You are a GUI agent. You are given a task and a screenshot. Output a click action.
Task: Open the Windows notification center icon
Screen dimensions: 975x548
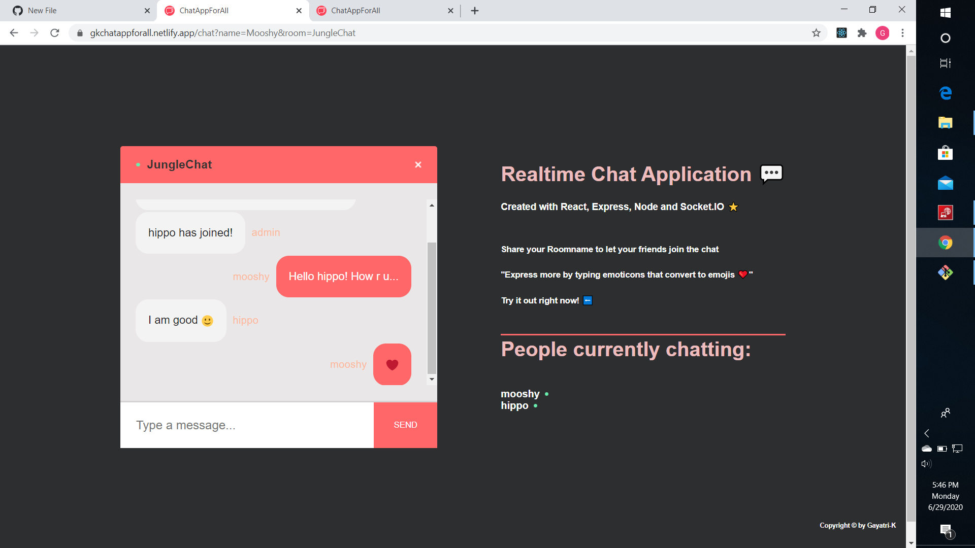pos(946,530)
